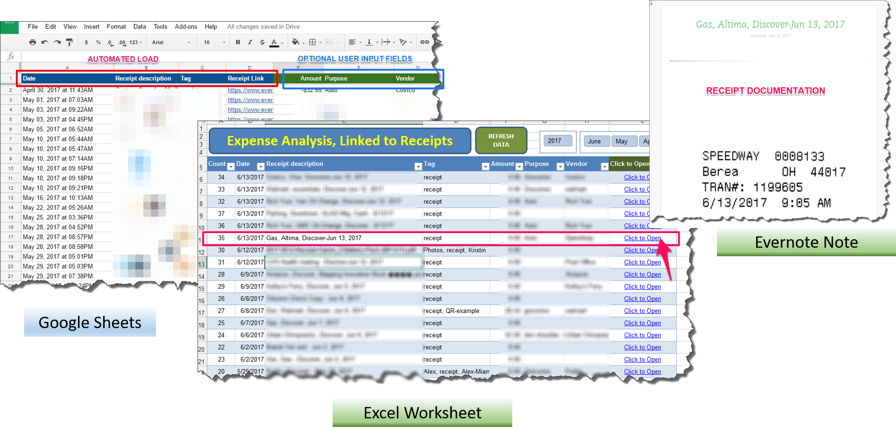The width and height of the screenshot is (896, 434).
Task: Open the Amount column filter arrow in Excel
Action: point(519,166)
